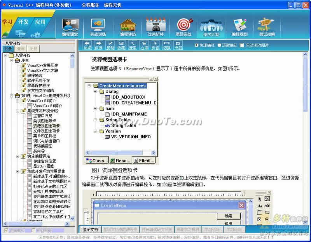
Task: Switch to the 开发 top tab
Action: coord(23,22)
